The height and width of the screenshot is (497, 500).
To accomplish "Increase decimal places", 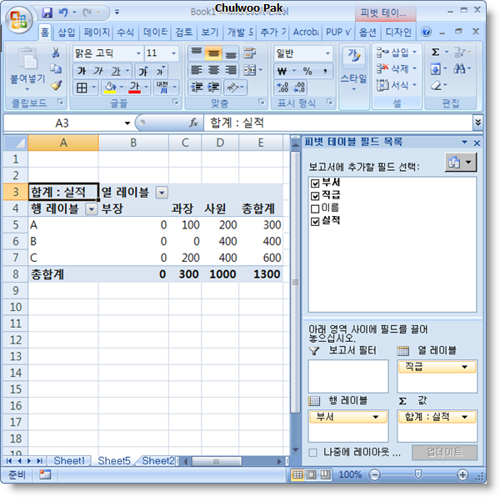I will (x=282, y=87).
